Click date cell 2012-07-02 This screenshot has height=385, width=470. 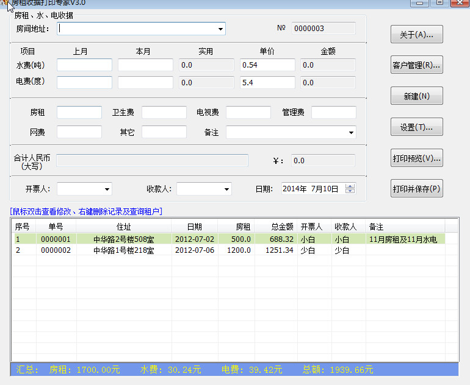point(195,239)
